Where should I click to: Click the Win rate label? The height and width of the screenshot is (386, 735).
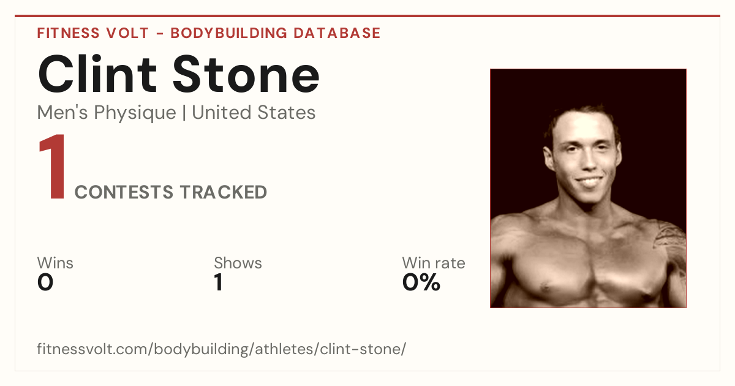(434, 263)
